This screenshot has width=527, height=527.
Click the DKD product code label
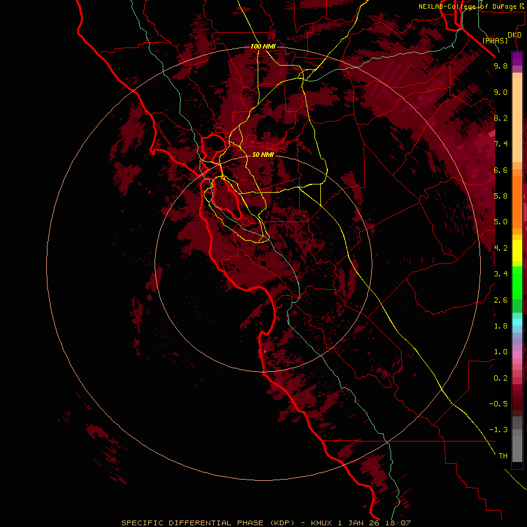[x=515, y=35]
